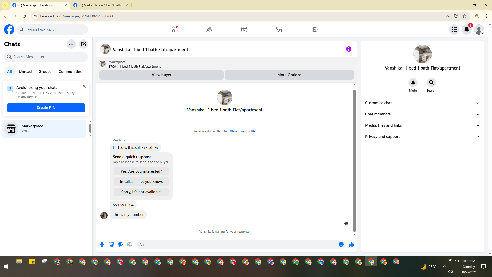Select the Communities tab
492x277 pixels.
[70, 72]
